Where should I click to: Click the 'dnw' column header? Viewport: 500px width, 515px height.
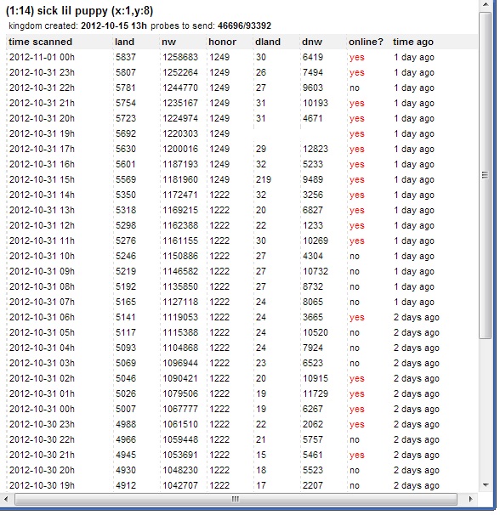(312, 42)
